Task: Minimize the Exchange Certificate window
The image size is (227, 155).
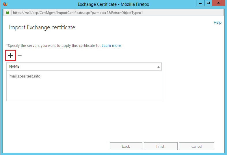Action: [x=200, y=3]
